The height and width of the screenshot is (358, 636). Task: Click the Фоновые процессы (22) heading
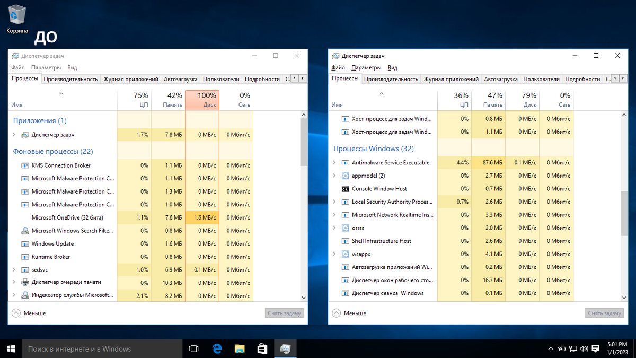(53, 151)
